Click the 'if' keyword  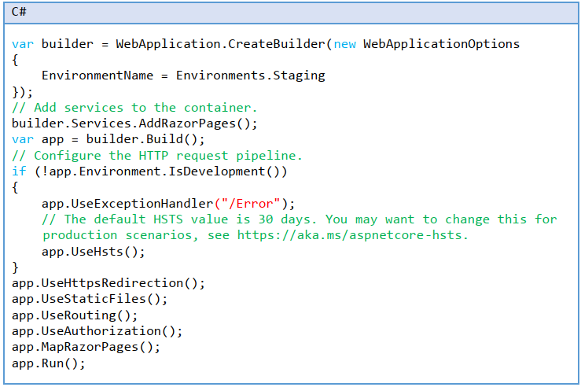pos(19,171)
